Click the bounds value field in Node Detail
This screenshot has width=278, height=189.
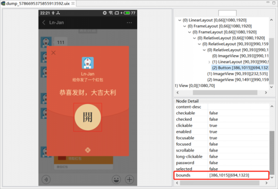pos(238,175)
